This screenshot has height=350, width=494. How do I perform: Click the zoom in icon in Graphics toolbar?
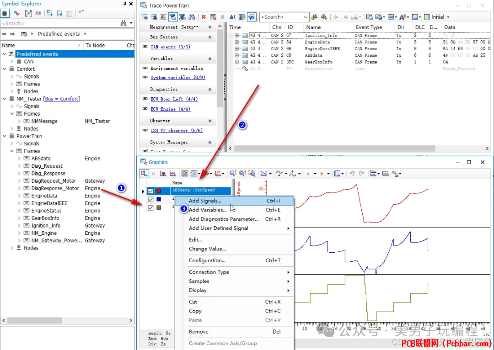242,174
